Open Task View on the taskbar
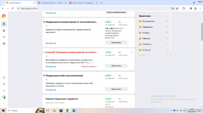The image size is (203, 113). 48,111
